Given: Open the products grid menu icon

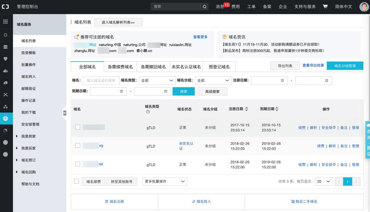Looking at the screenshot, I should 5,22.
